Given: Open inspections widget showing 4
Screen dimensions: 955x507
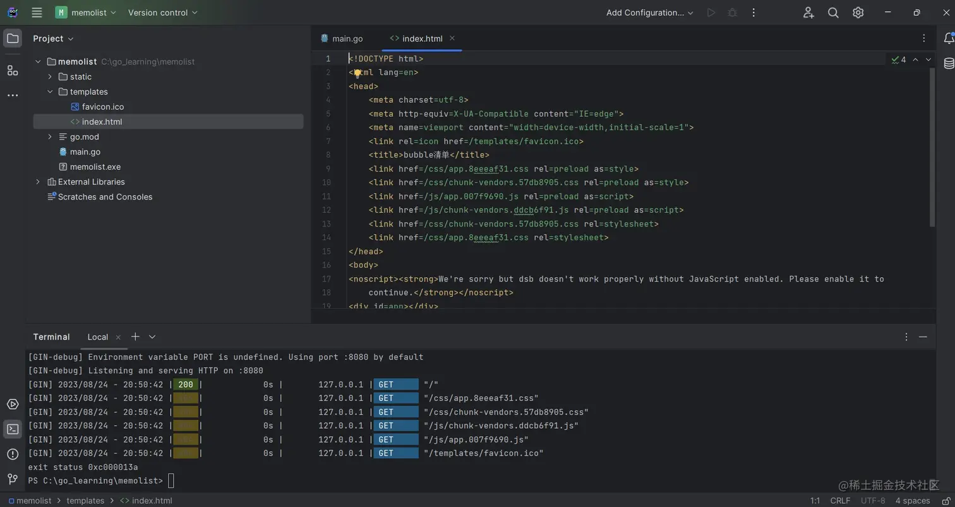Looking at the screenshot, I should (899, 59).
